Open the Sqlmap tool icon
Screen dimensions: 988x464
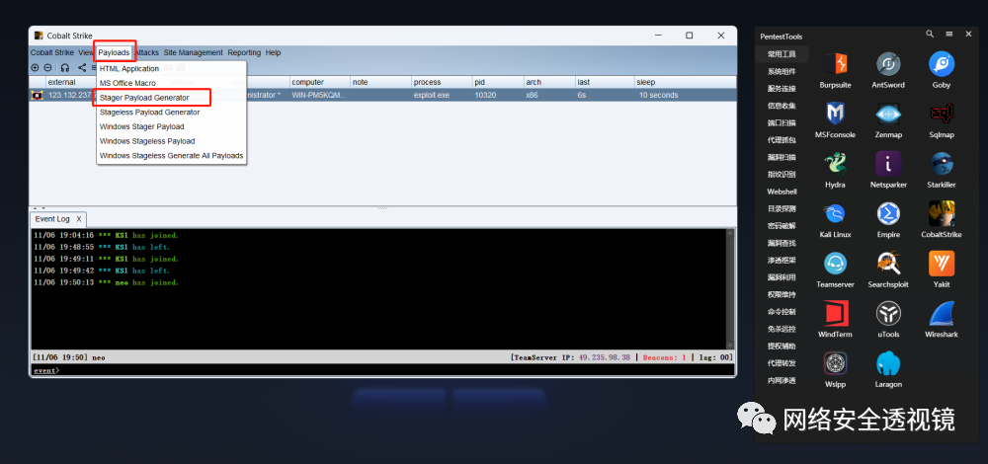pyautogui.click(x=942, y=114)
